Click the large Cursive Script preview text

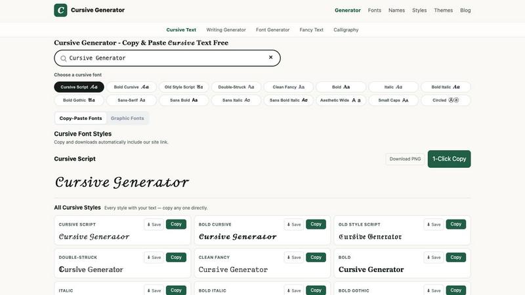click(x=122, y=182)
